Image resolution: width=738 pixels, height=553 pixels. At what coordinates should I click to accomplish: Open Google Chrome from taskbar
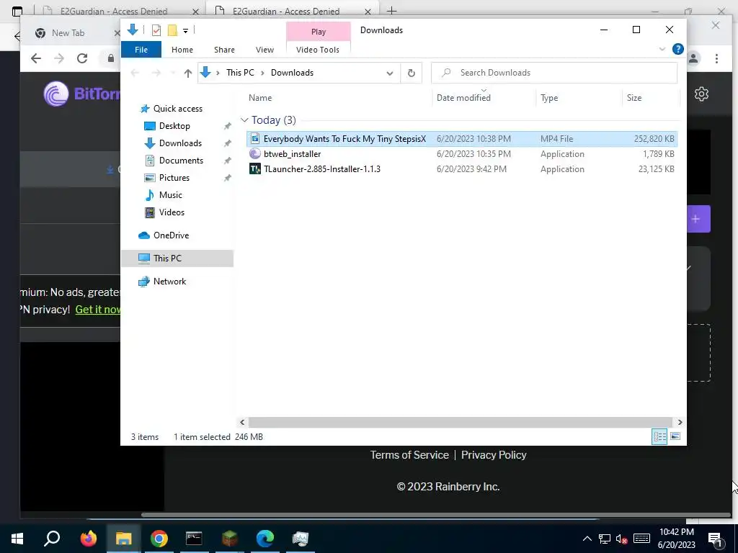pos(159,539)
